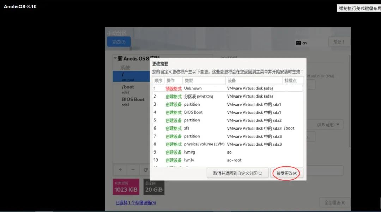Select row 2 分区表 (MSDOS)
This screenshot has height=212, width=381.
[228, 96]
